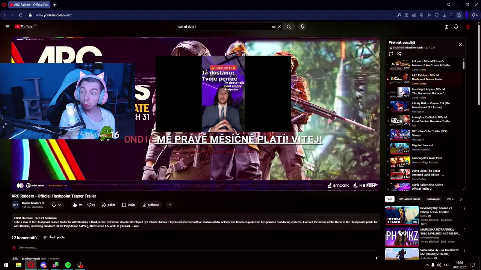Open Spotify from the taskbar
The width and height of the screenshot is (481, 270).
pyautogui.click(x=68, y=265)
